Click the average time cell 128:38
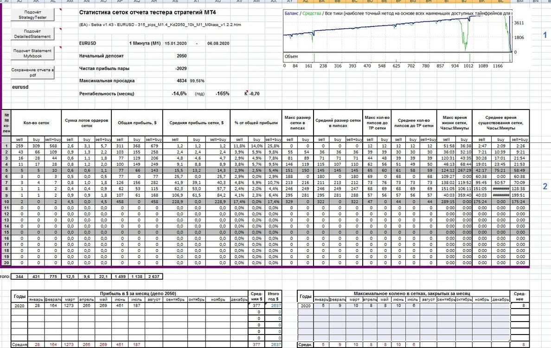This screenshot has width=551, height=348. point(520,189)
